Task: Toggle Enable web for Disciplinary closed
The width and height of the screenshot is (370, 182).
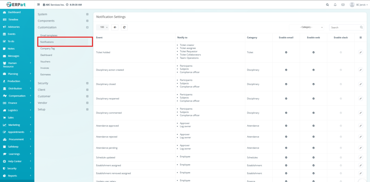Action: [313, 84]
